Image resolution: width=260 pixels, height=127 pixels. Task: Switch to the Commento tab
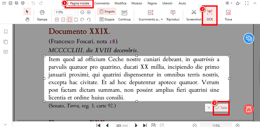pyautogui.click(x=102, y=3)
